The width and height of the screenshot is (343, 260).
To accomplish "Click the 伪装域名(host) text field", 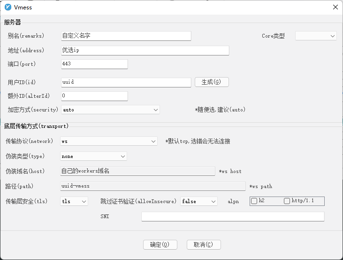I will 138,171.
